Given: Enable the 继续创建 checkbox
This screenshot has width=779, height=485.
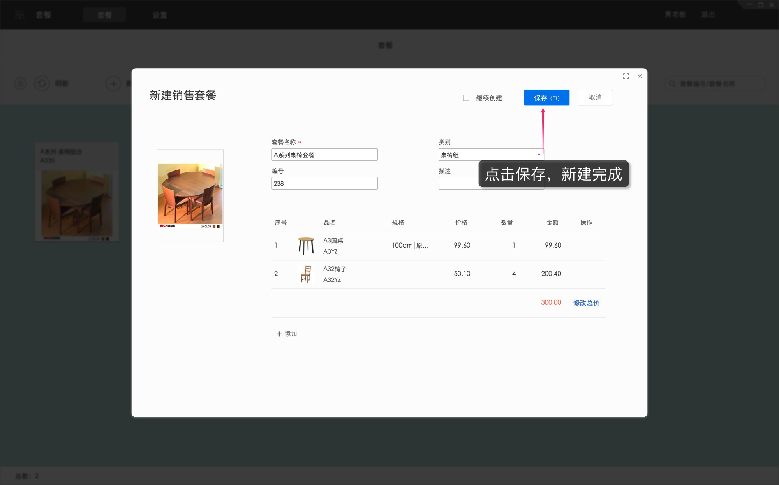Looking at the screenshot, I should (466, 98).
